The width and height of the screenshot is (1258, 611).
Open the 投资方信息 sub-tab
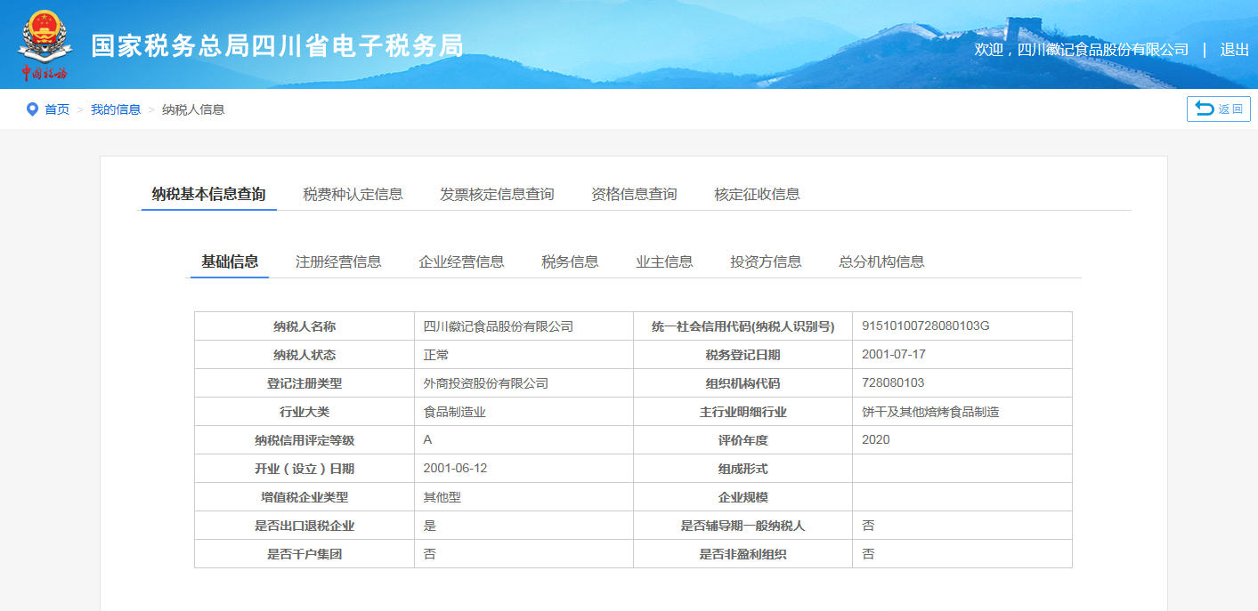[766, 261]
